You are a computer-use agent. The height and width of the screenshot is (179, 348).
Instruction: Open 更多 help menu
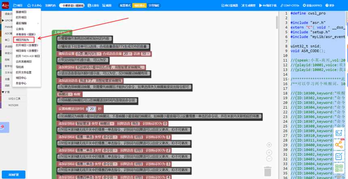(330, 6)
